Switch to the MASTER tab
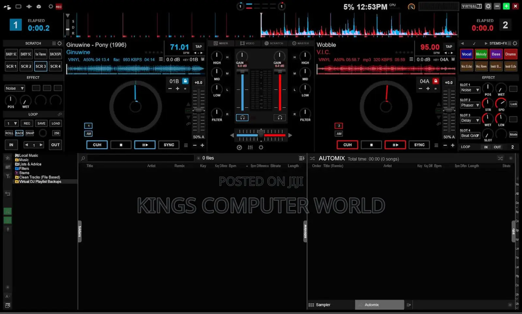The height and width of the screenshot is (314, 522). pos(300,43)
